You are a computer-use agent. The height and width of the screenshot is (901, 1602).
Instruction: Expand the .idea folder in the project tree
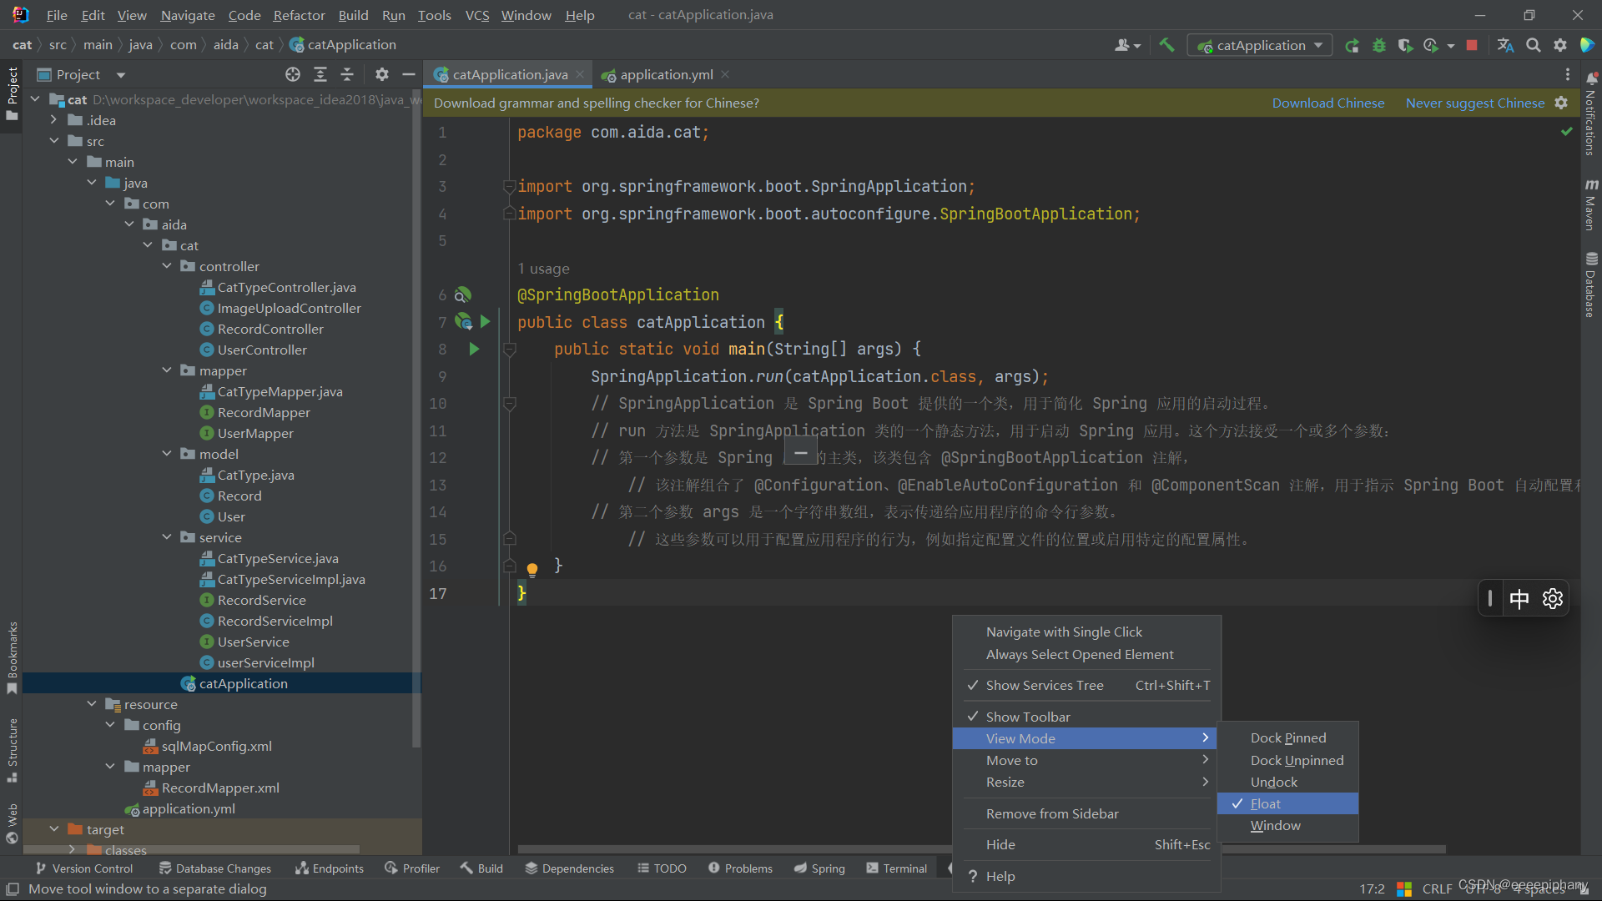click(x=54, y=120)
